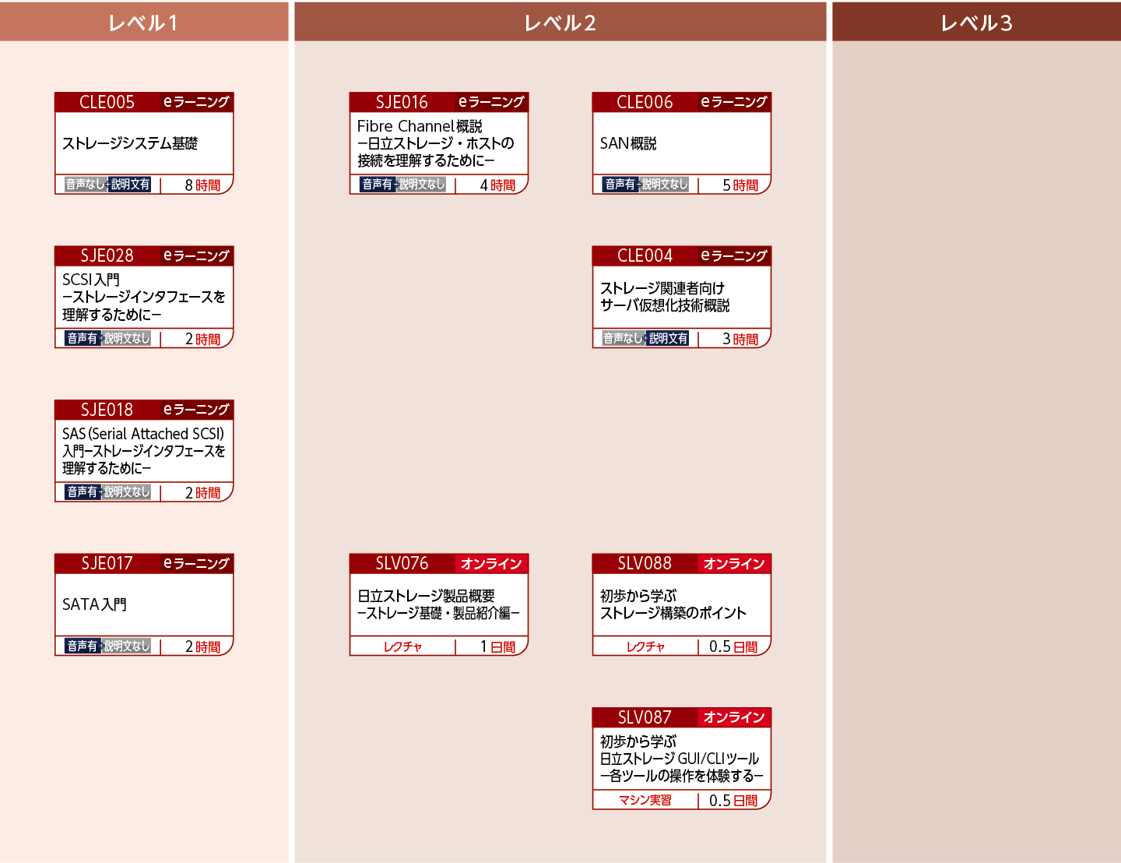Click the 2時間 duration on SJE028
Image resolution: width=1121 pixels, height=863 pixels.
[202, 340]
